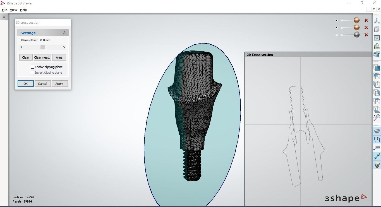Click the 2D cross section dialog title
The height and width of the screenshot is (207, 381).
tap(27, 23)
